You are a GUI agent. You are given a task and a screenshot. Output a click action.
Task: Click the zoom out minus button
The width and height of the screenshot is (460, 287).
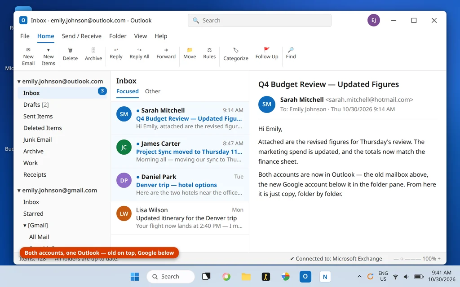pyautogui.click(x=396, y=259)
